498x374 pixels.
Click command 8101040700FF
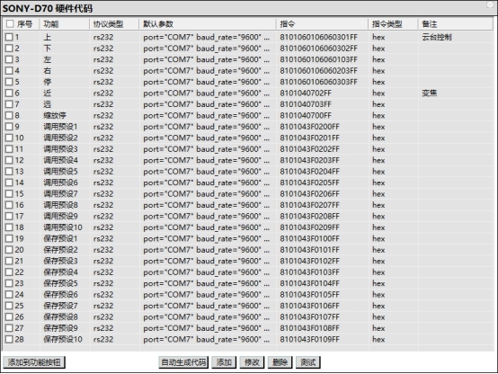click(306, 116)
